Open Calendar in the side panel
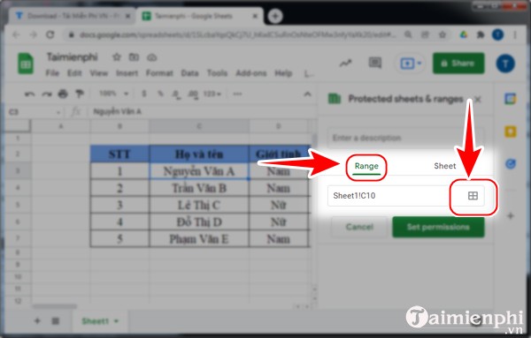 click(511, 99)
